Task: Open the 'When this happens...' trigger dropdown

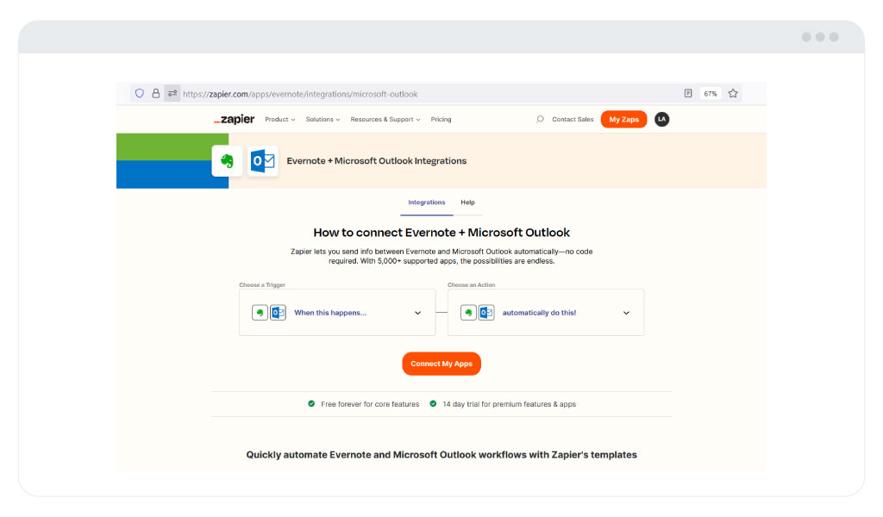Action: pos(337,313)
